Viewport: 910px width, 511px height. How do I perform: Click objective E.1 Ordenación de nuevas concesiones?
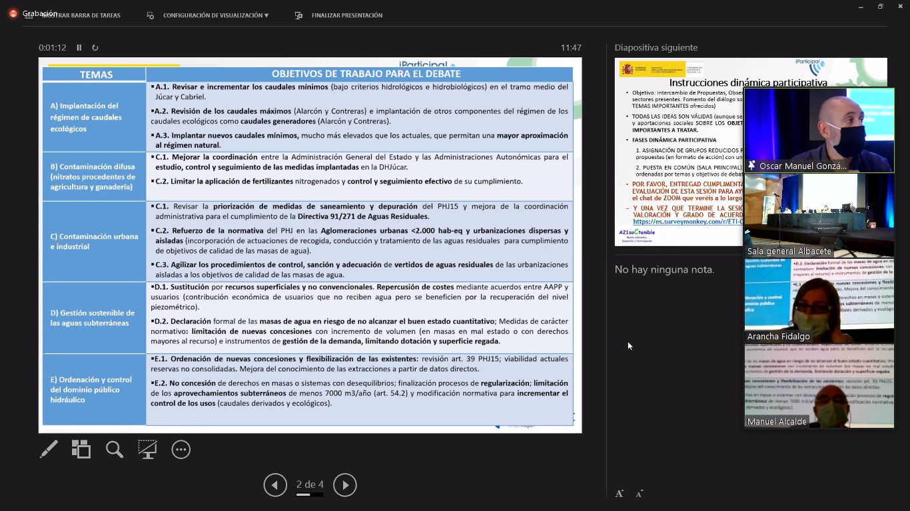tap(360, 364)
